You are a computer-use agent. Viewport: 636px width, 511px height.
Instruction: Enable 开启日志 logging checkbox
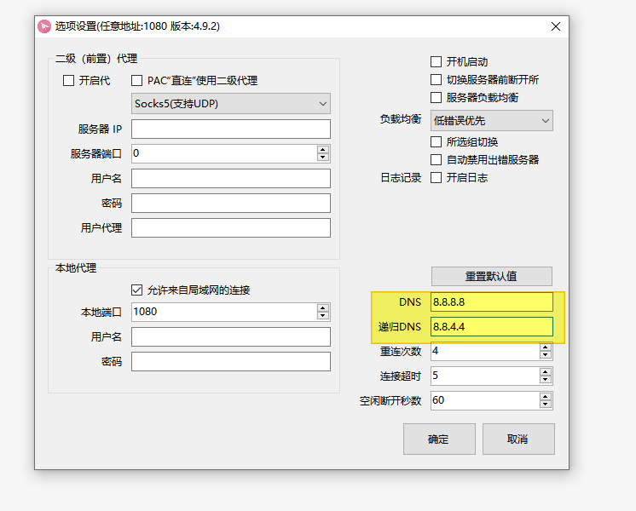pyautogui.click(x=437, y=178)
